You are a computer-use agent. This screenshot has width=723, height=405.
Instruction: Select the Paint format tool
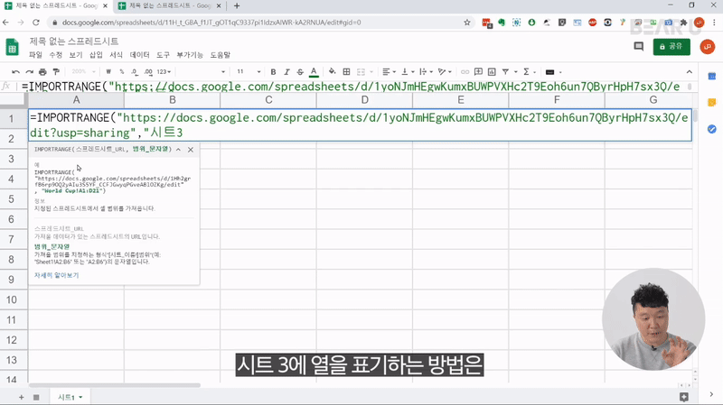pyautogui.click(x=56, y=72)
